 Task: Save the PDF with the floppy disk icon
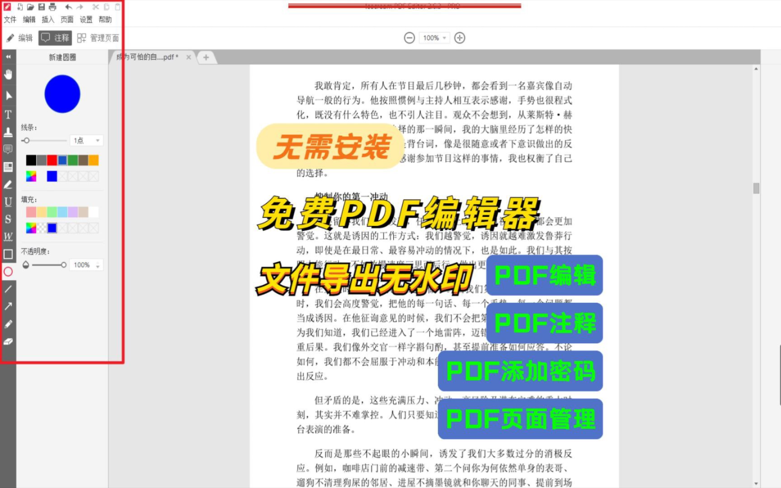pyautogui.click(x=42, y=7)
